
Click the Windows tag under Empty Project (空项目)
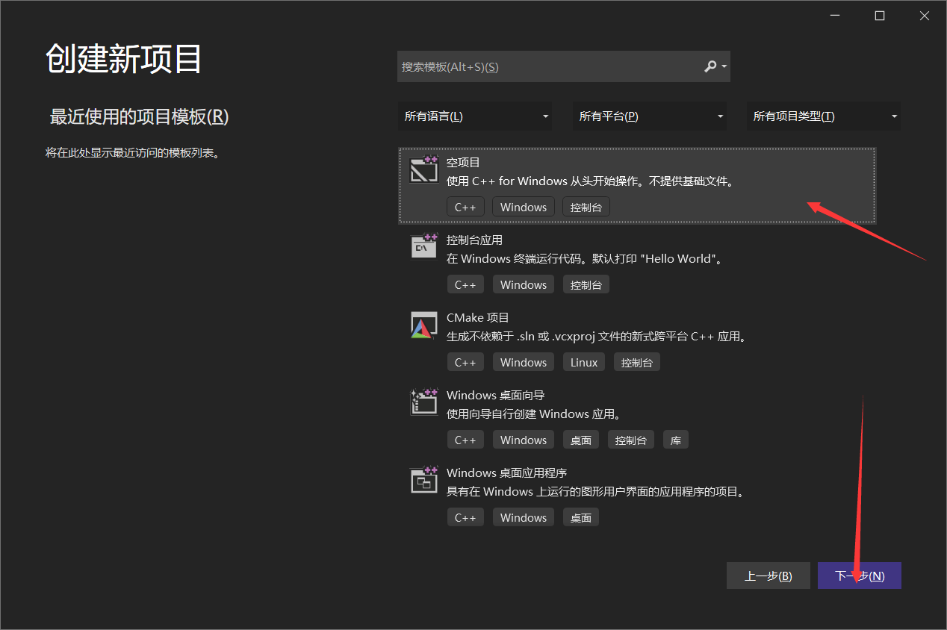(524, 207)
